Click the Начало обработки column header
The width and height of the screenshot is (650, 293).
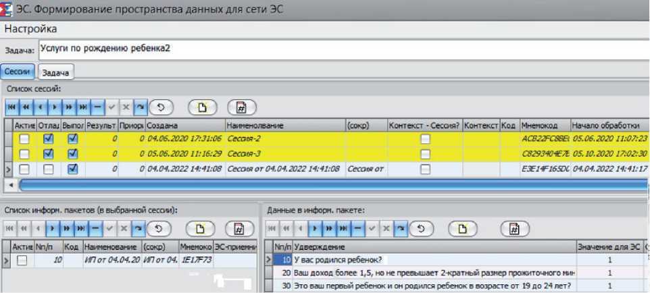pos(609,125)
